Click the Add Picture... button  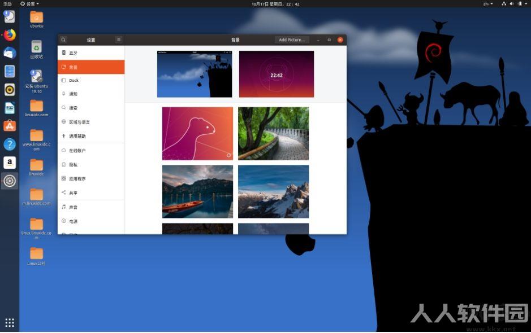(292, 40)
